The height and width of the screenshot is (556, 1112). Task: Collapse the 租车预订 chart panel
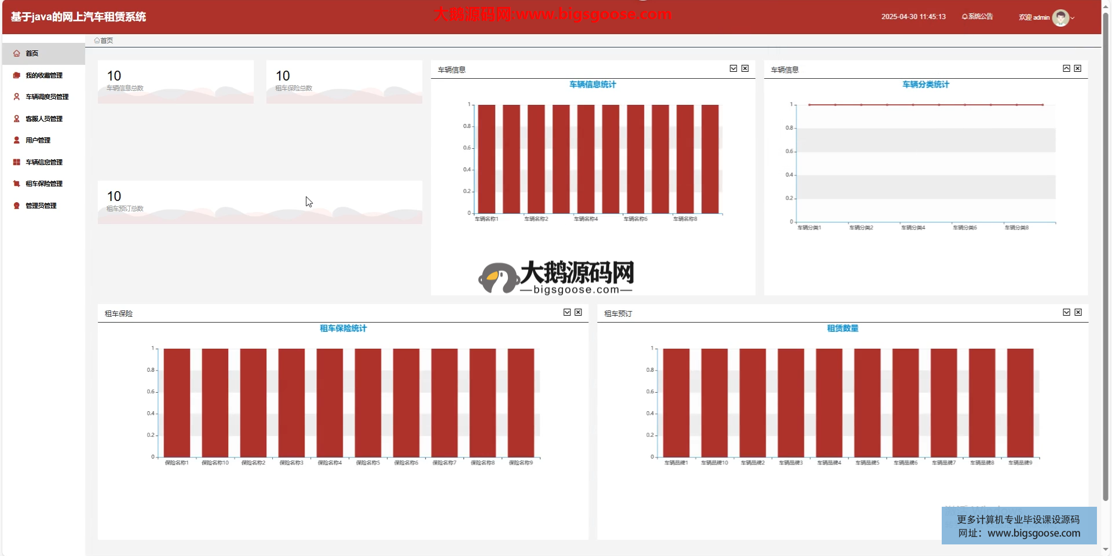pyautogui.click(x=1066, y=312)
